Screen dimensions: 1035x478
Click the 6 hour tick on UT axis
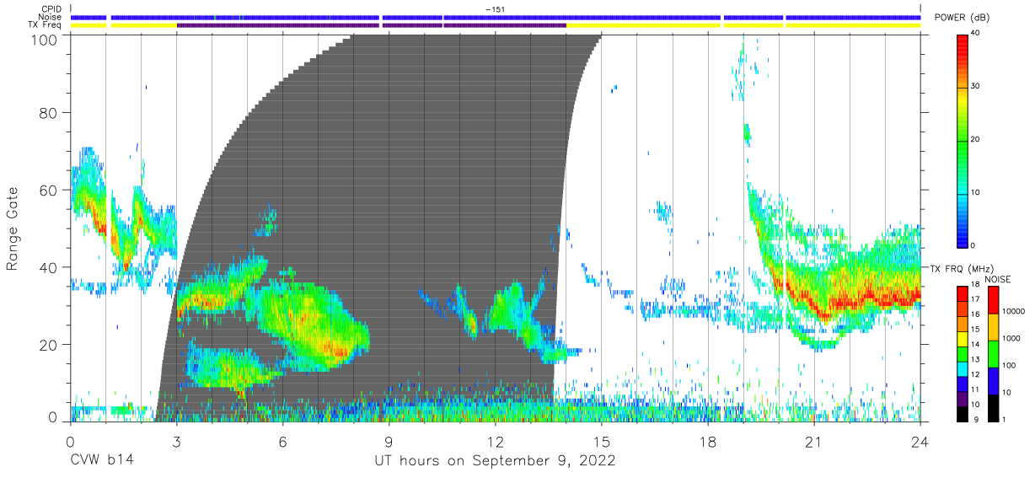[282, 442]
